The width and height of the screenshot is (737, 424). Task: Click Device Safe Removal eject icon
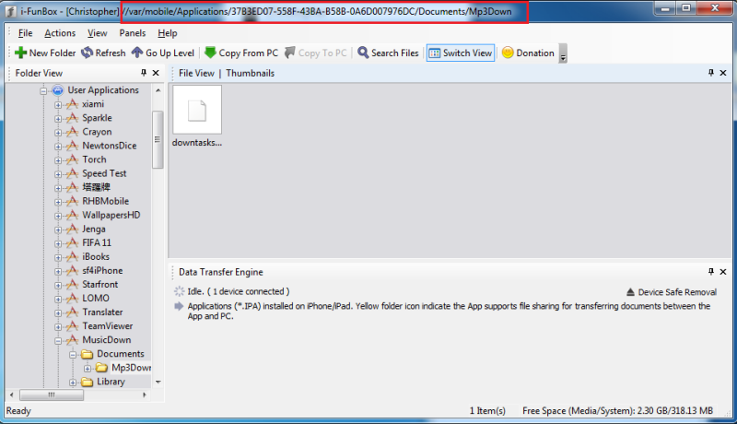click(630, 291)
